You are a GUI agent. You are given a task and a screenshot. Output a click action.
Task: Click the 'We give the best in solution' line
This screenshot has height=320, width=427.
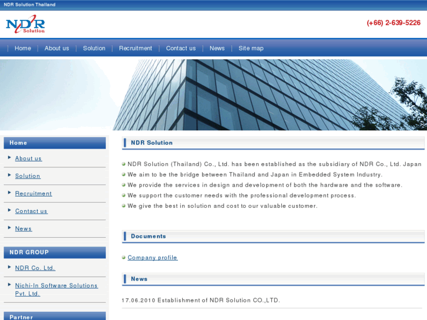pos(223,206)
